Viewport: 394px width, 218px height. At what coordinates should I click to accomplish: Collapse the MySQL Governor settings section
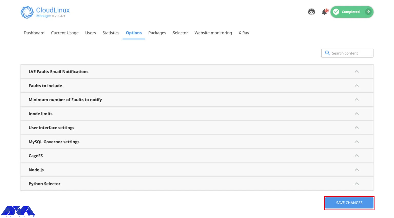357,142
